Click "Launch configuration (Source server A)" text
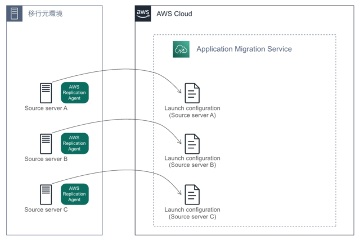This screenshot has width=360, height=241. click(x=192, y=112)
